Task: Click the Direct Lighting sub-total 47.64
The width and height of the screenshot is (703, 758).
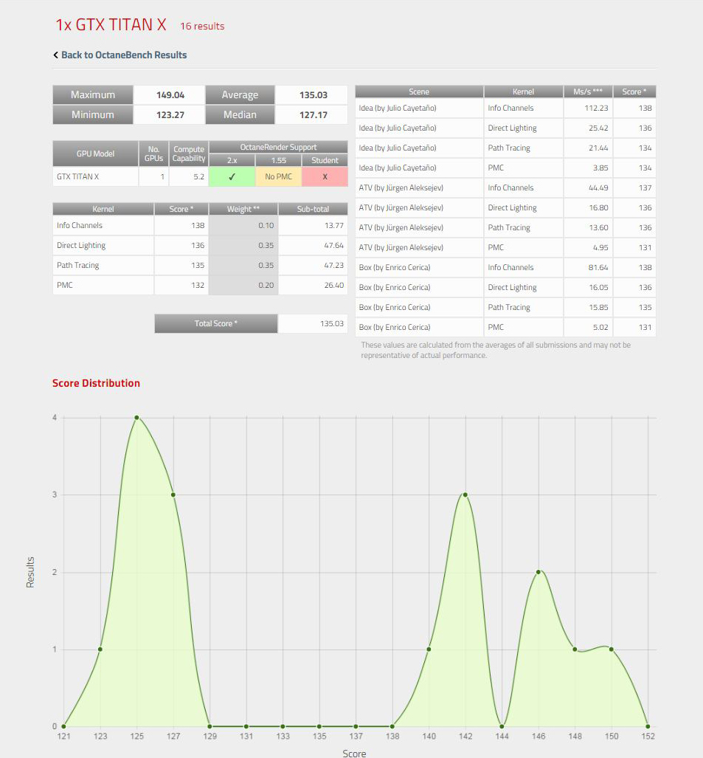Action: point(313,246)
